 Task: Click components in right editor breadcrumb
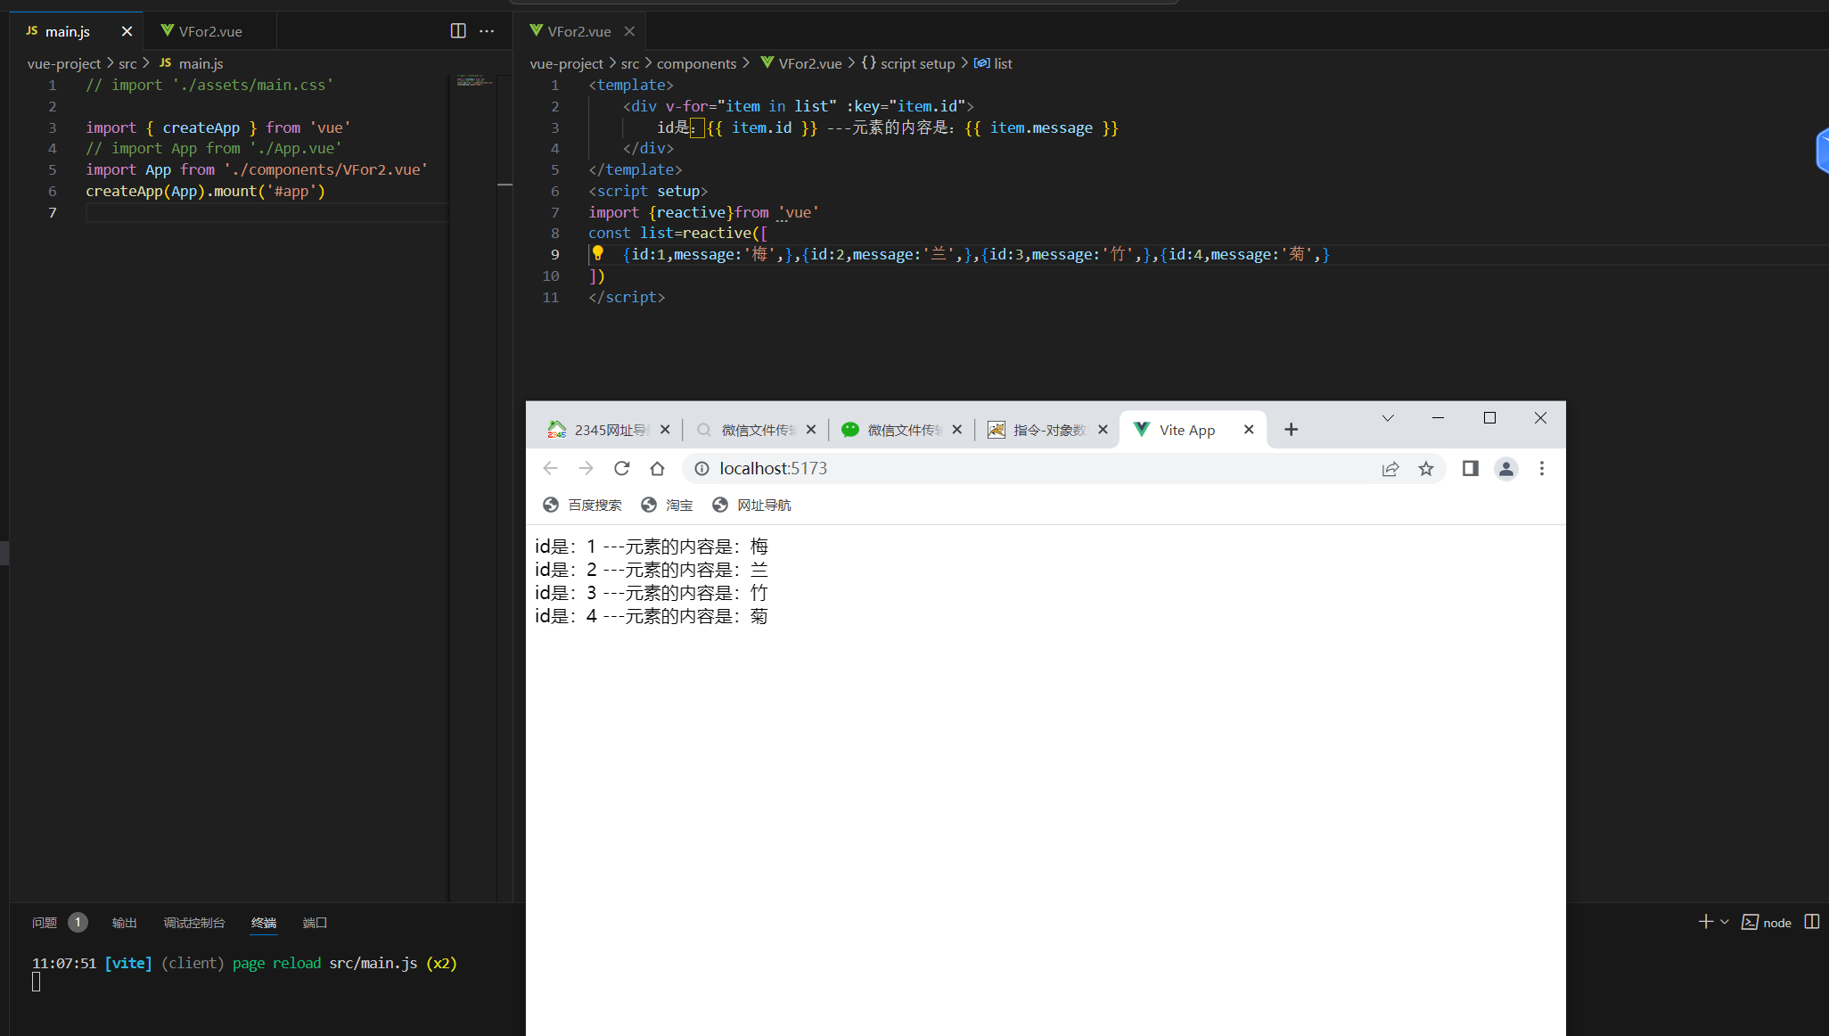tap(696, 63)
